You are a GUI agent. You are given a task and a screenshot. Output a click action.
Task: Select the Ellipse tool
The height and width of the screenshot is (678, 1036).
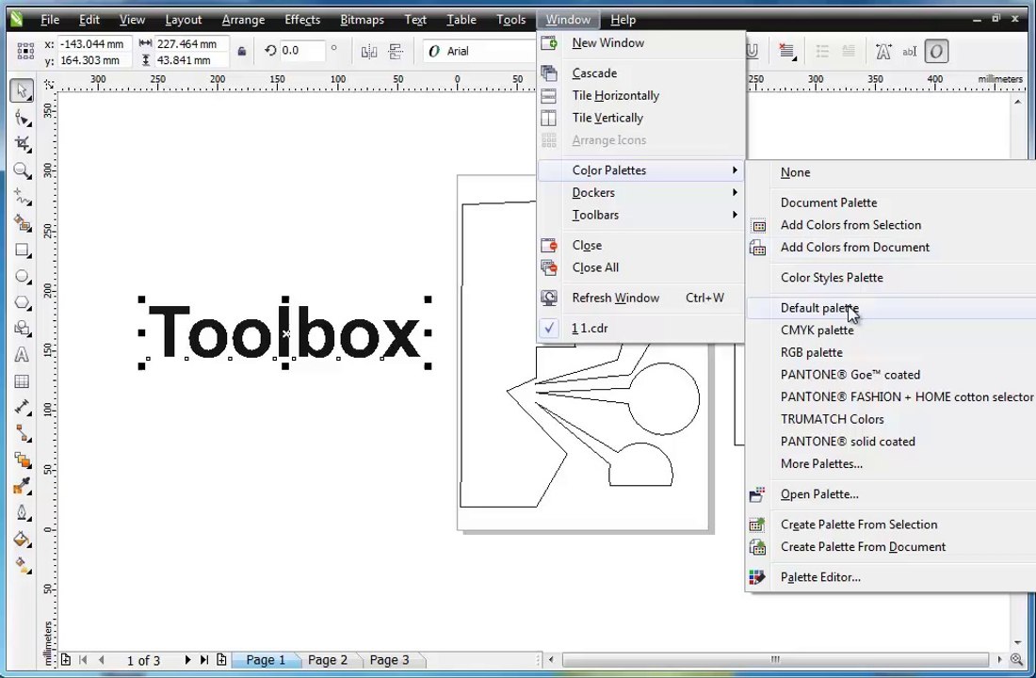22,276
